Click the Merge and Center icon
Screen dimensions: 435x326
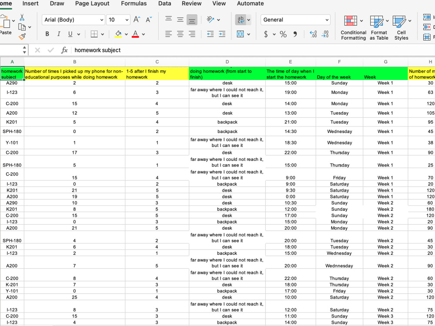pyautogui.click(x=240, y=34)
